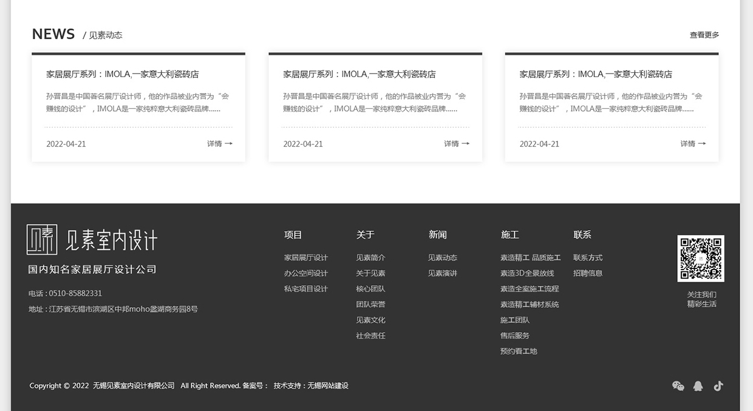Open 办公空间设计 footer link
Image resolution: width=753 pixels, height=411 pixels.
point(306,273)
